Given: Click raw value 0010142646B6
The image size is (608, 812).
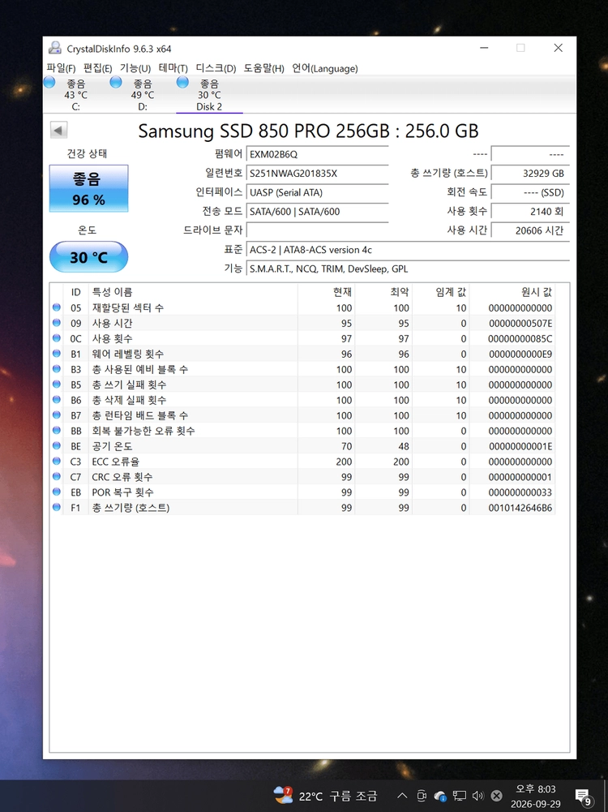Looking at the screenshot, I should tap(520, 508).
